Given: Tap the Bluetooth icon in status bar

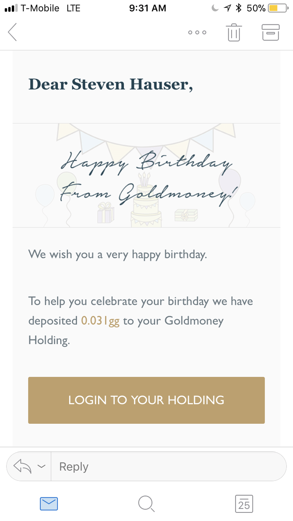Looking at the screenshot, I should 239,8.
